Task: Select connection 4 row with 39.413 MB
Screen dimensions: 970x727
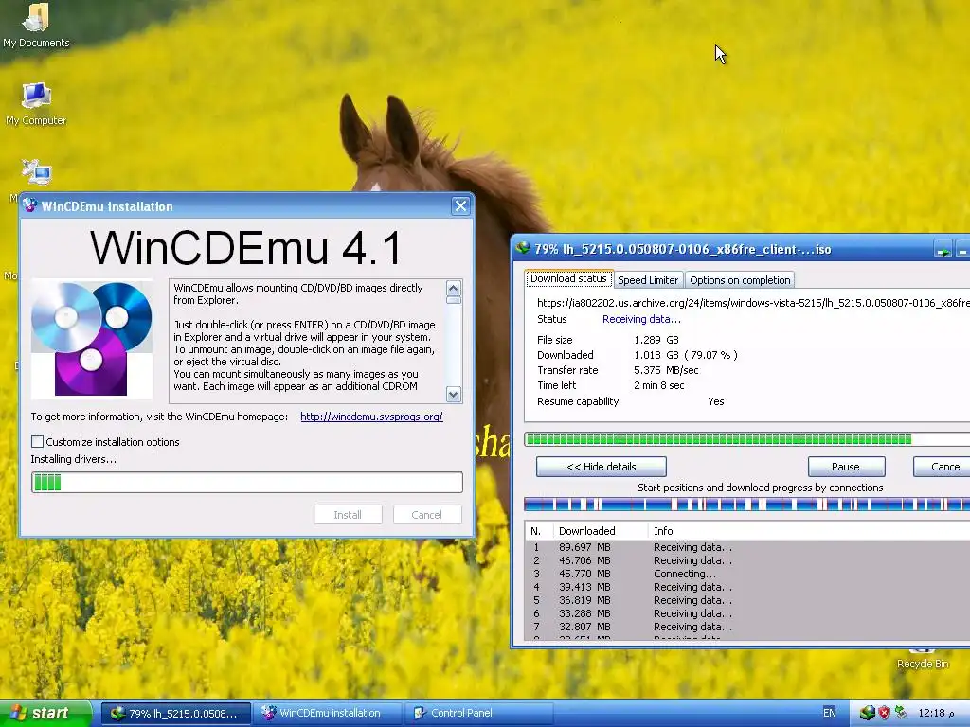Action: 748,587
